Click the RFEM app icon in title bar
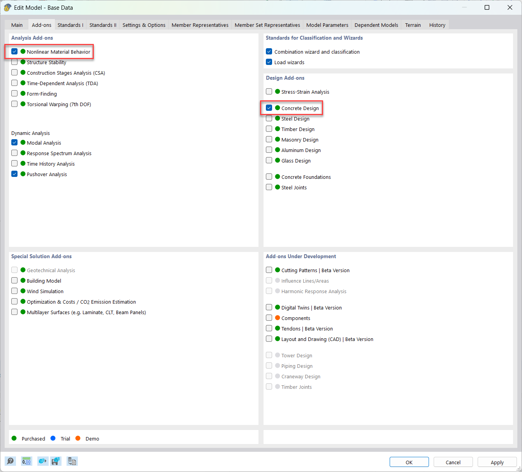The height and width of the screenshot is (472, 522). coord(7,7)
